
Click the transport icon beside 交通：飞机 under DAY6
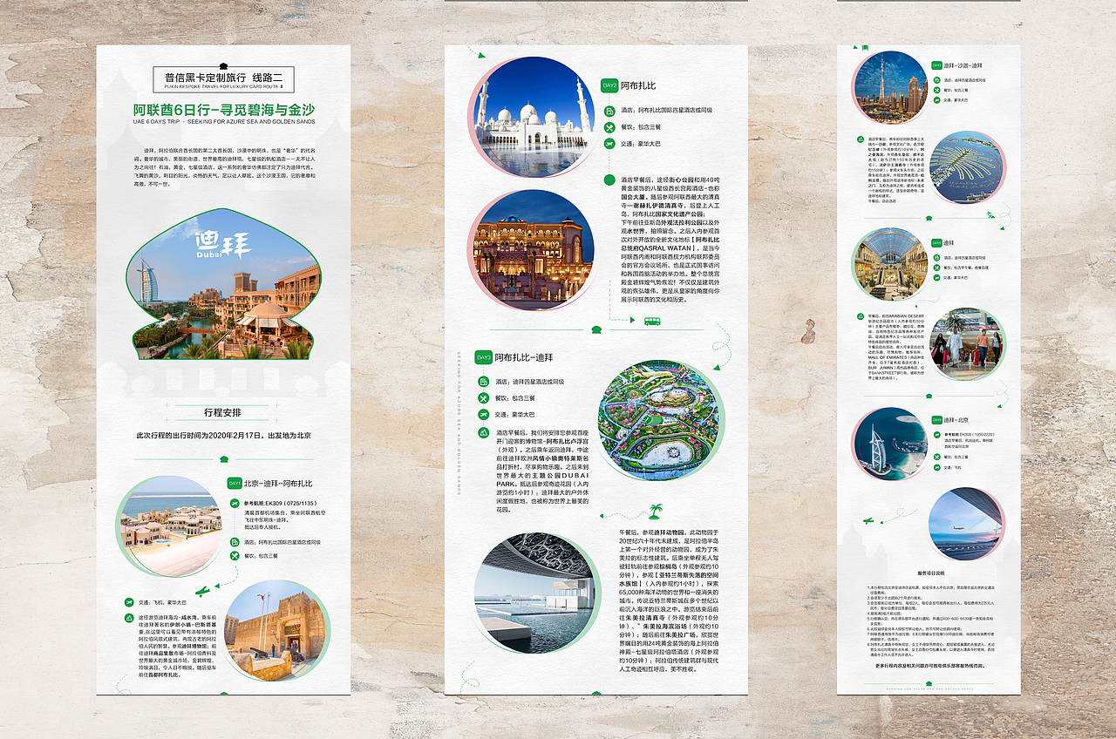936,467
